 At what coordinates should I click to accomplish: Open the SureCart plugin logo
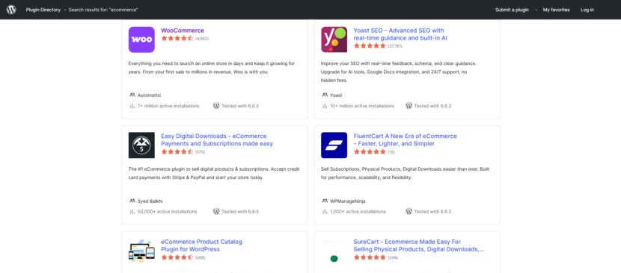coord(334,251)
